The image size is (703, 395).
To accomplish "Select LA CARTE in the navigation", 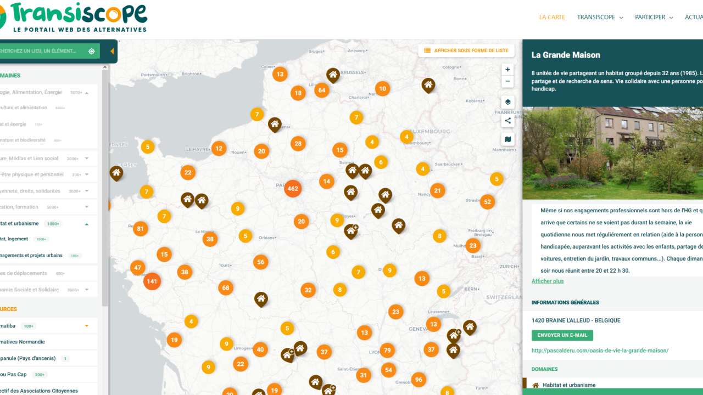I will tap(552, 18).
